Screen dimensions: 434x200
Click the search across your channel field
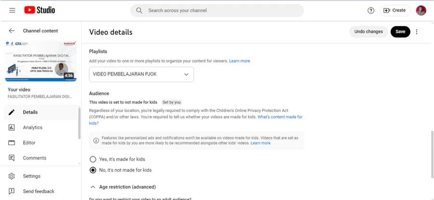[217, 10]
